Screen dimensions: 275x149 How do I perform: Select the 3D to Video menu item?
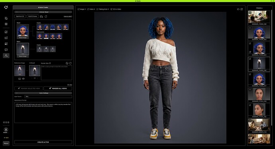point(116,9)
